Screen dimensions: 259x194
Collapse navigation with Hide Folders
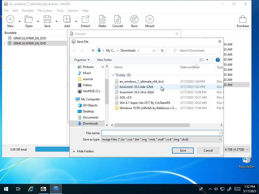(83, 151)
